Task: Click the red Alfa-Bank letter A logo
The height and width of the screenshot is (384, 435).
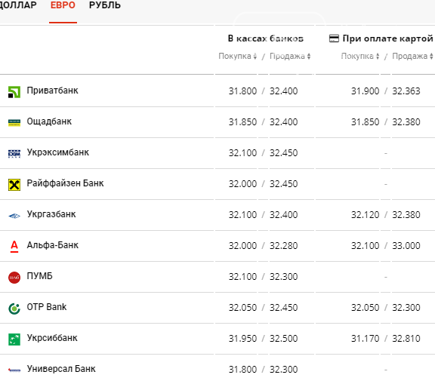Action: click(x=14, y=246)
